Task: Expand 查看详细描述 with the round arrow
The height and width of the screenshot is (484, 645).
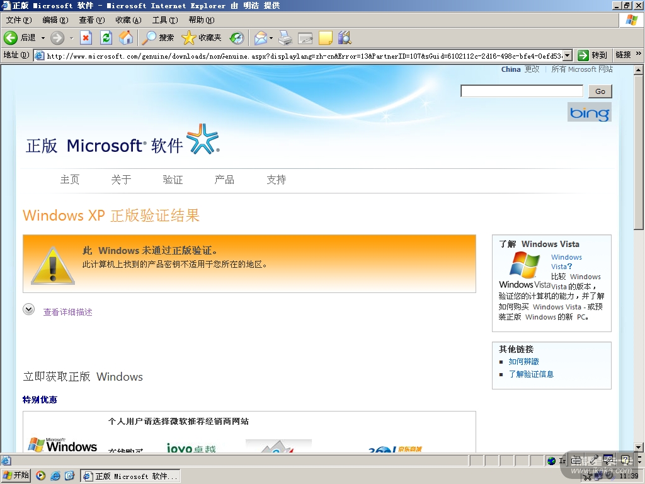Action: tap(29, 309)
